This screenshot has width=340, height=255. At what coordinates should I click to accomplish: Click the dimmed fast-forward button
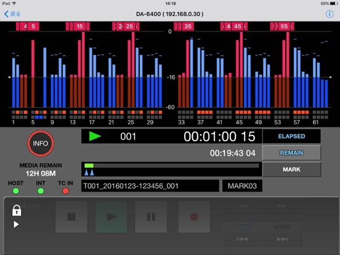click(x=281, y=206)
